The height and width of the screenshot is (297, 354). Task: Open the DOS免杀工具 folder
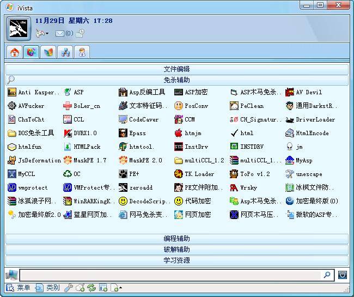(31, 134)
